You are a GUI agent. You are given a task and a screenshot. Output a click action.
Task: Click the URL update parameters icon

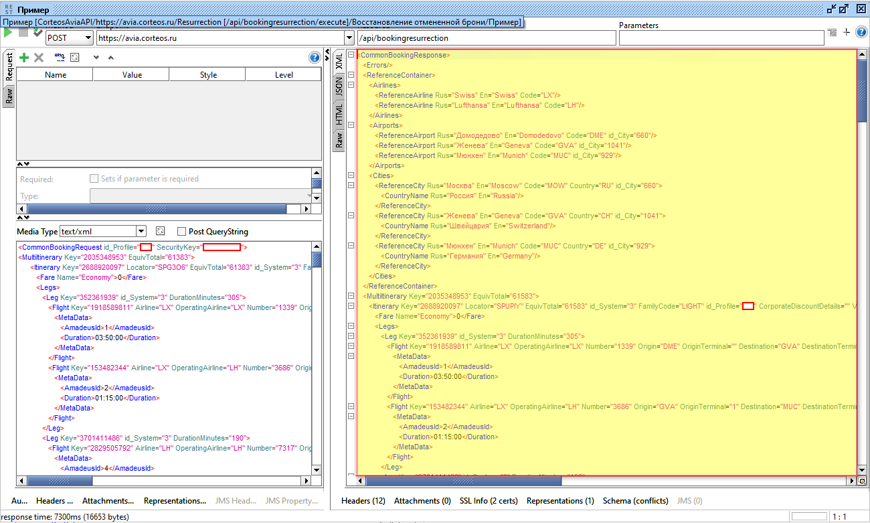pyautogui.click(x=59, y=58)
